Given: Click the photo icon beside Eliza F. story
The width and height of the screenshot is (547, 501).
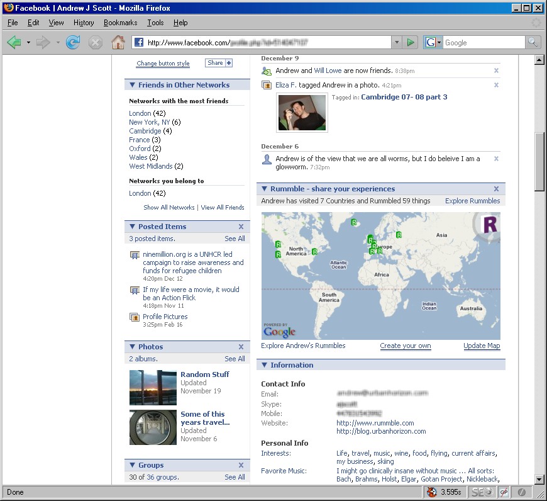Looking at the screenshot, I should [x=267, y=85].
